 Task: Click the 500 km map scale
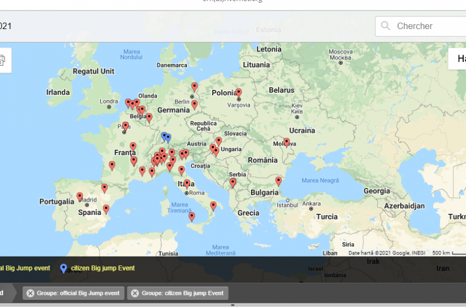pyautogui.click(x=449, y=253)
